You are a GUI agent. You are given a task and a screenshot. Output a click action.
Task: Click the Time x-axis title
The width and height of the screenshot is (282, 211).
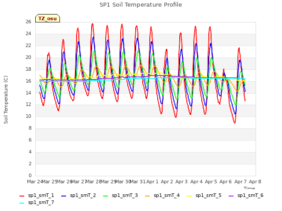(249, 188)
